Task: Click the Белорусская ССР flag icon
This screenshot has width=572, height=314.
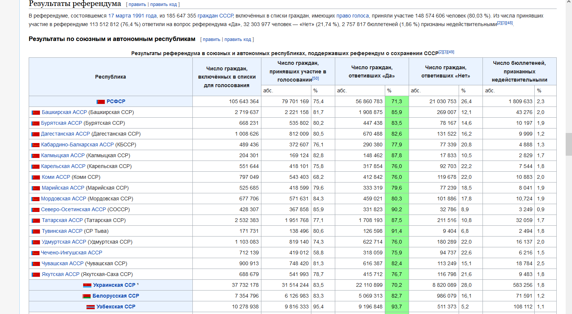Action: click(87, 296)
